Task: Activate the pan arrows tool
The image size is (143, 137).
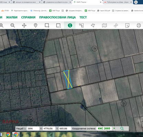Action: (24, 25)
